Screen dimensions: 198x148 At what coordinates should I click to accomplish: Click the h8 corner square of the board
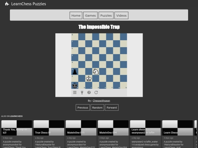[124, 37]
